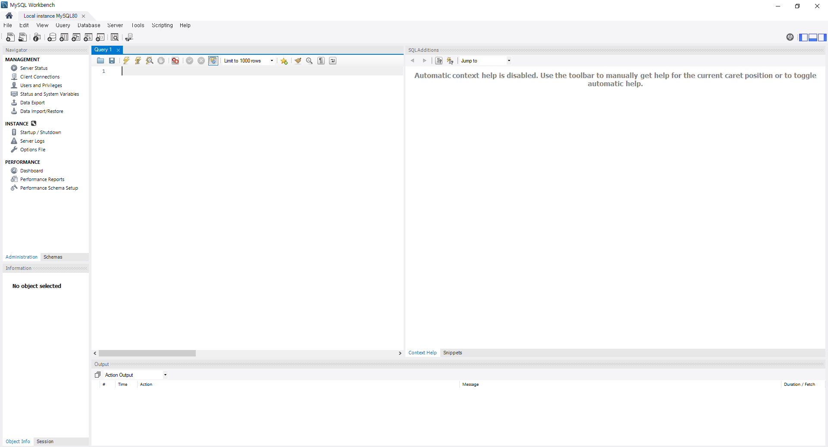Go to the Workbench home screen
This screenshot has height=447, width=828.
click(9, 16)
